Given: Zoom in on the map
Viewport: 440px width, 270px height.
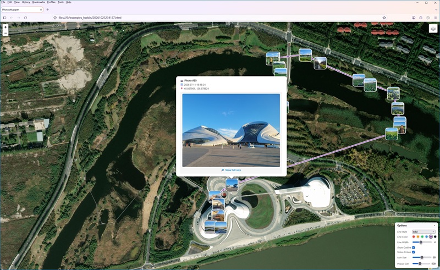Looking at the screenshot, I should click(5, 27).
